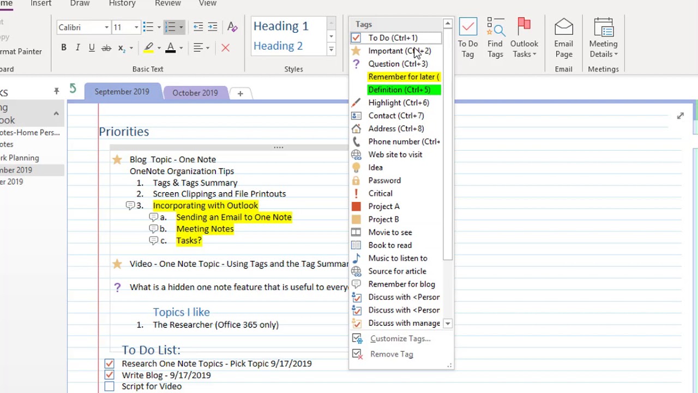Pin the notebook pane
This screenshot has width=698, height=393.
[56, 91]
